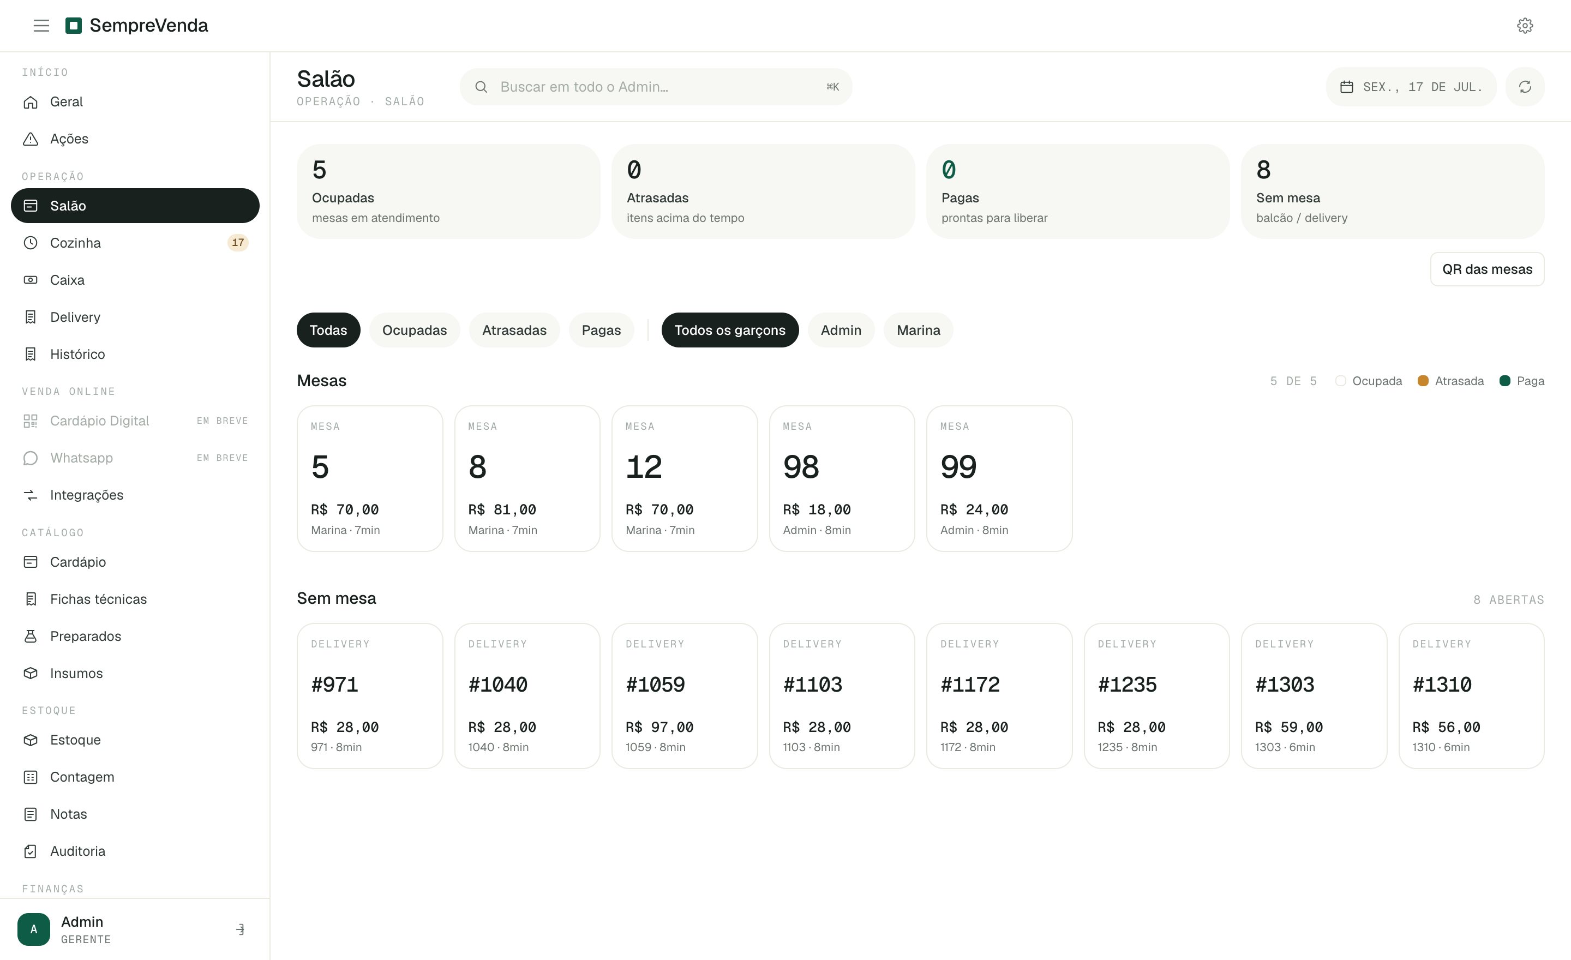
Task: Filter by waiter Marina chip
Action: point(918,330)
